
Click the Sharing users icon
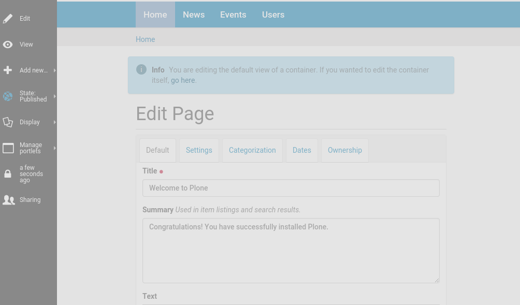click(x=8, y=200)
